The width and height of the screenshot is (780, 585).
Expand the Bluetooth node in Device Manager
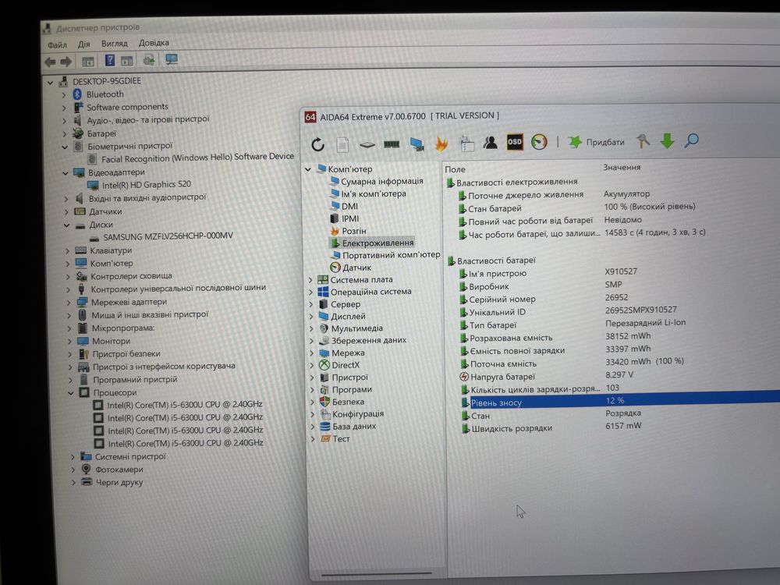[64, 94]
